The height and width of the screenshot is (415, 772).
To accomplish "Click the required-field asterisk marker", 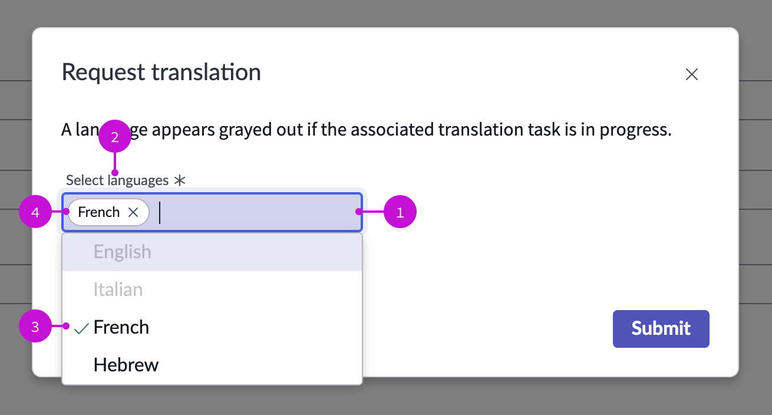I will [x=180, y=180].
